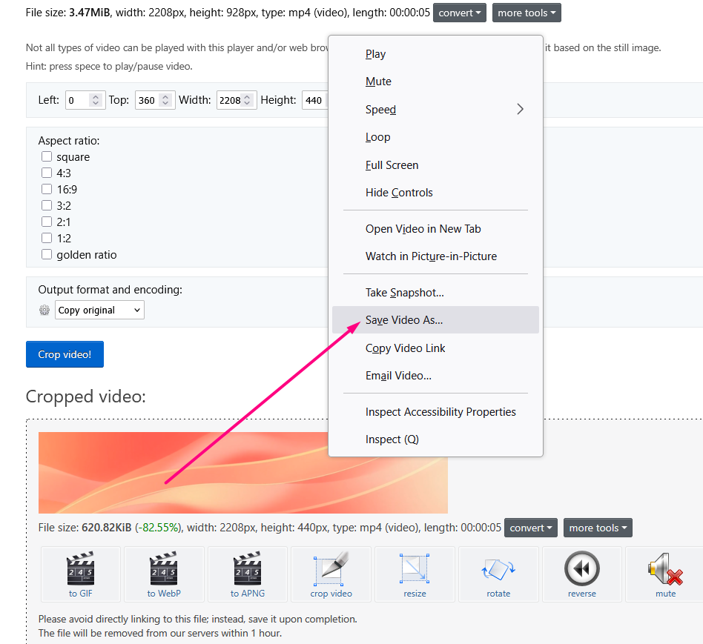Select the reverse video tool
Viewport: 703px width, 644px height.
[x=581, y=574]
